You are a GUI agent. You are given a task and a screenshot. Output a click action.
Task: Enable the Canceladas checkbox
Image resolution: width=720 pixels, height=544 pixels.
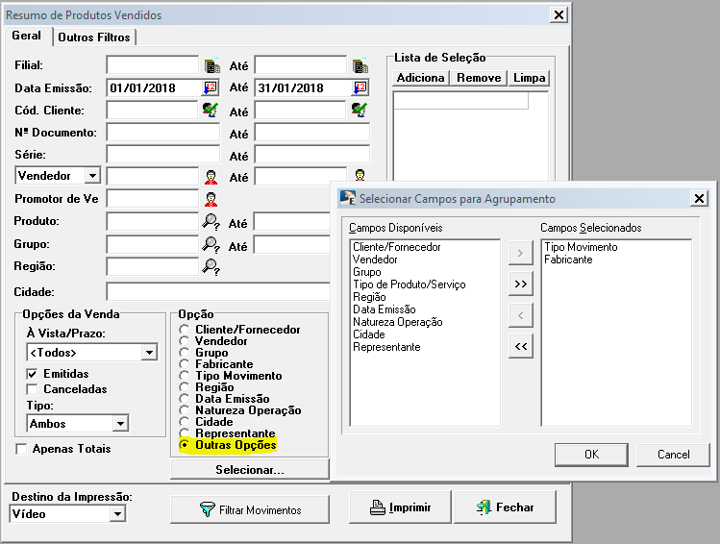33,389
